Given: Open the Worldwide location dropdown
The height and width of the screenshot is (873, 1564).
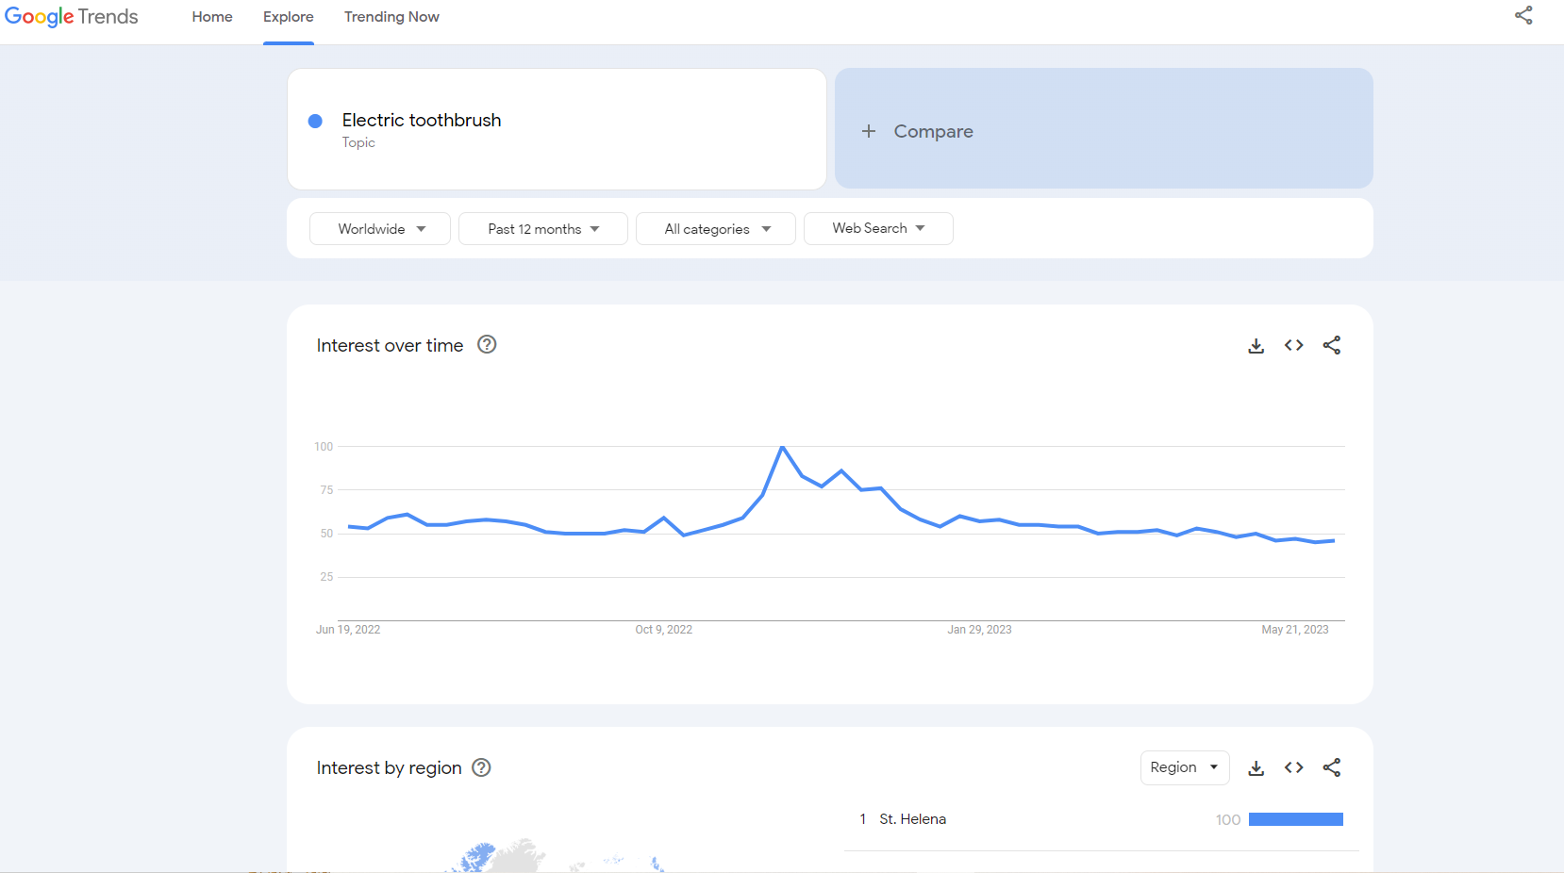Looking at the screenshot, I should (x=380, y=229).
